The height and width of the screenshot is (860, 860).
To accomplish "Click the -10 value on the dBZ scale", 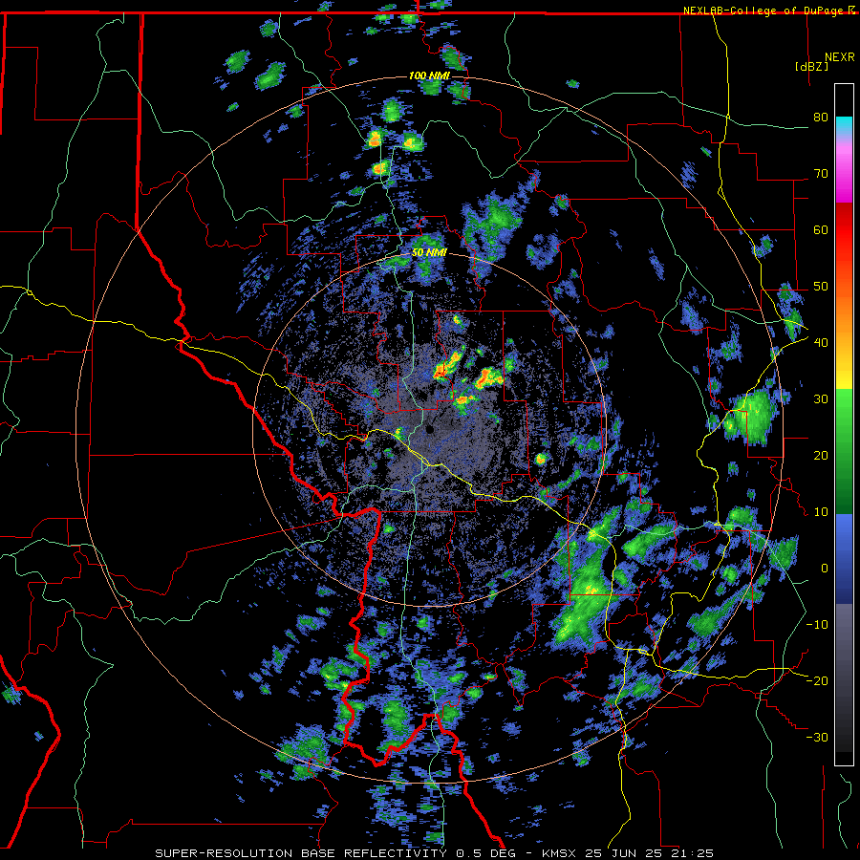I will point(817,625).
